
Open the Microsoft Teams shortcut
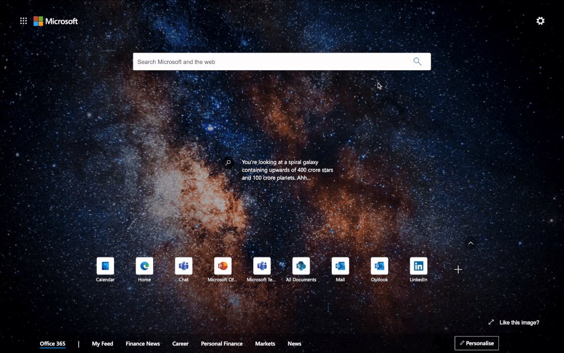pos(261,266)
